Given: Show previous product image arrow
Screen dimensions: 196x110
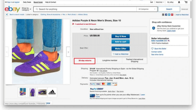Looking at the screenshot, I should coord(7,51).
